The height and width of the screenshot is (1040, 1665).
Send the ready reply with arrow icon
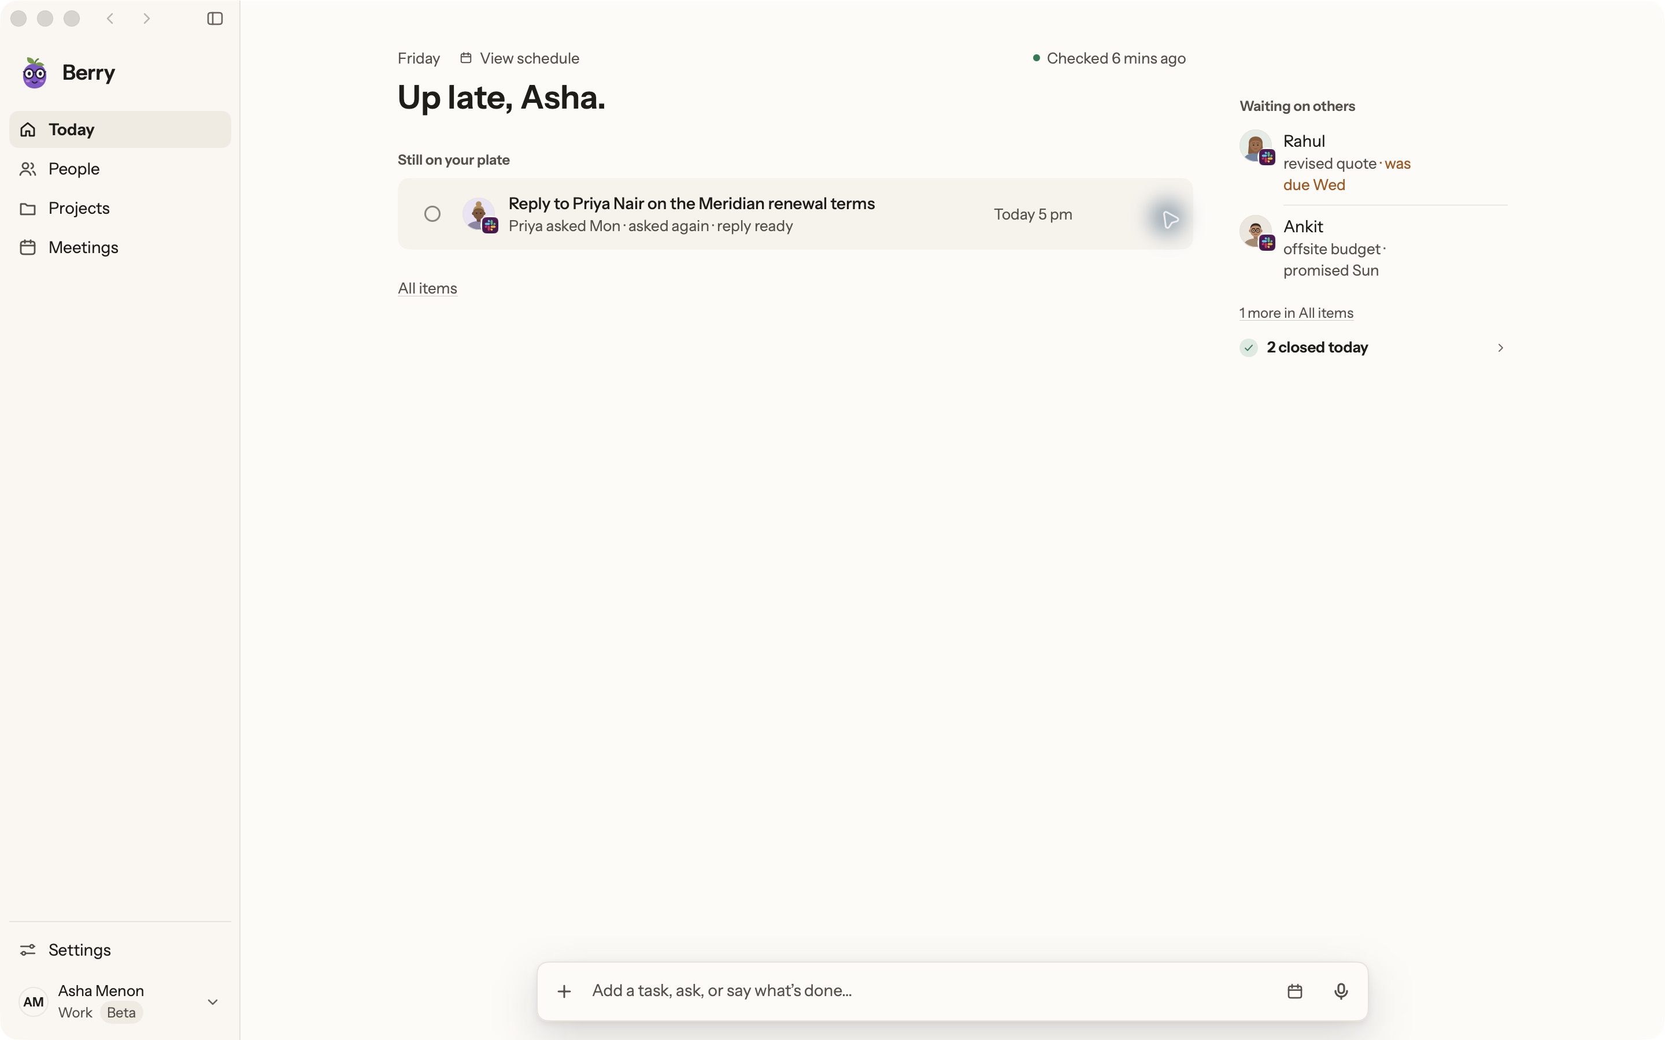click(1170, 220)
